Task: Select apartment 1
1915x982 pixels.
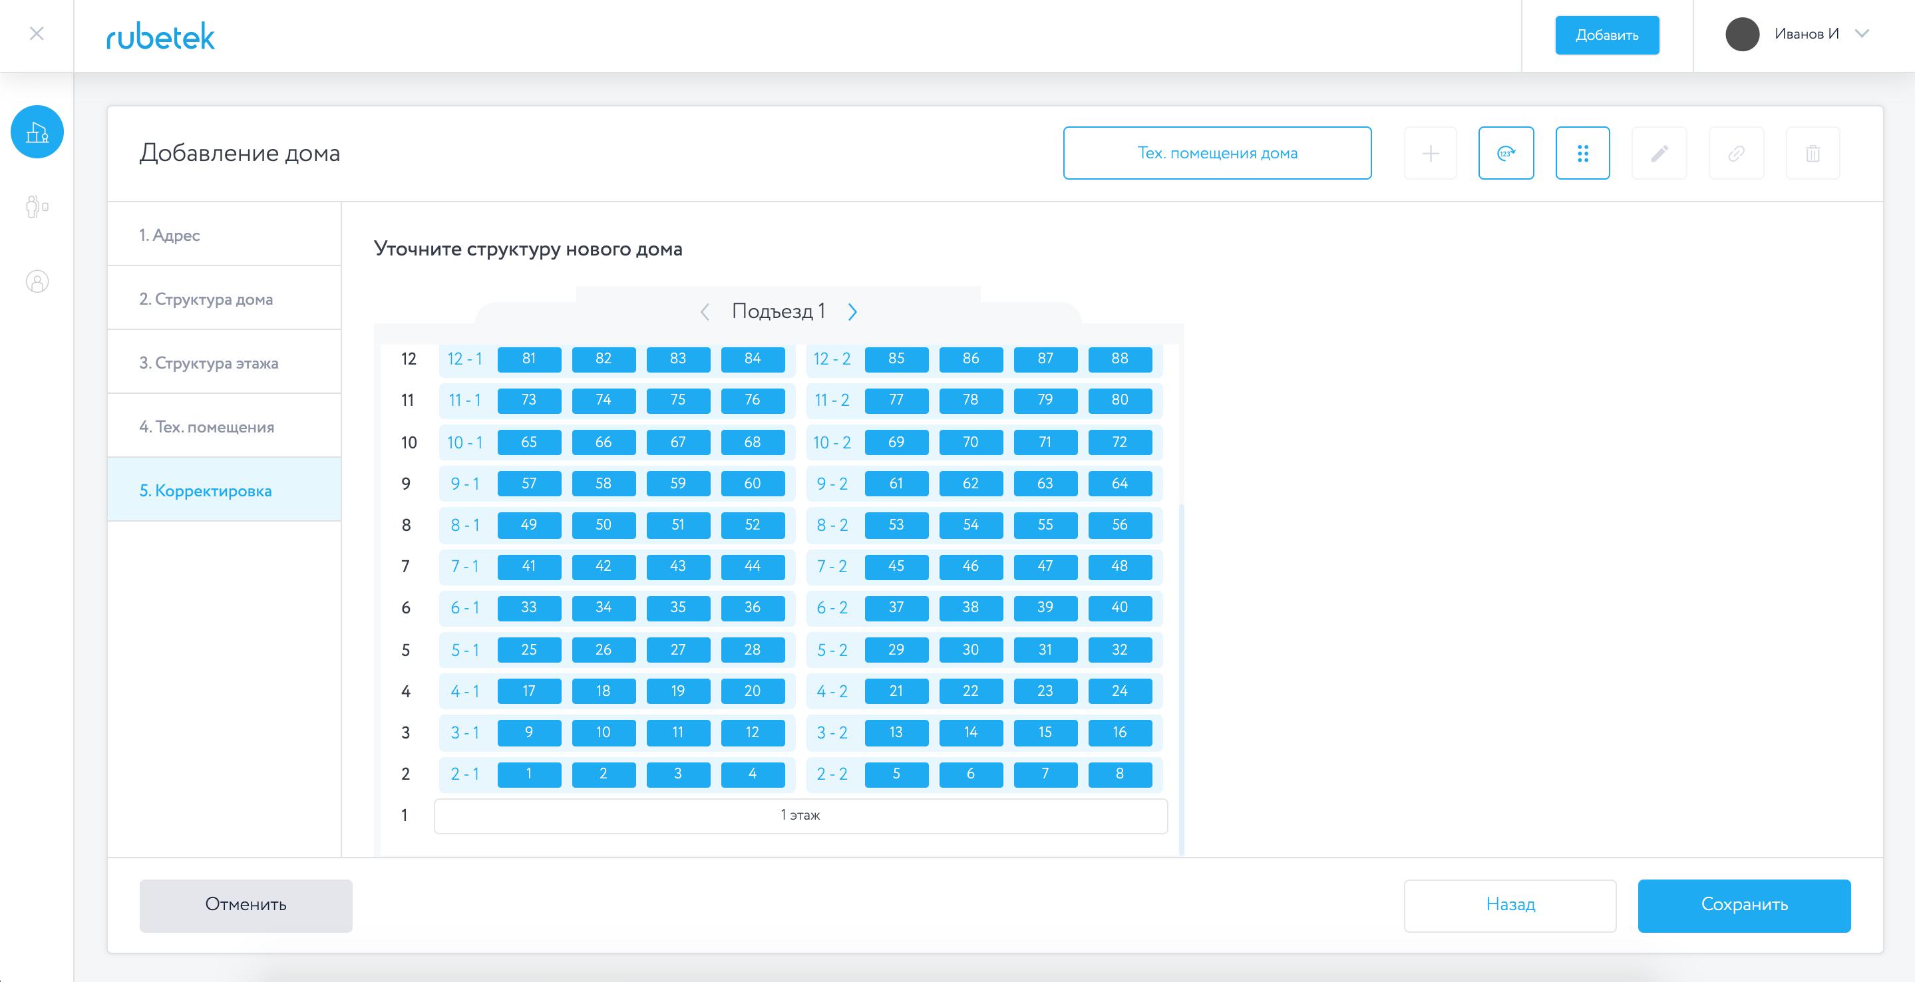Action: 528,774
